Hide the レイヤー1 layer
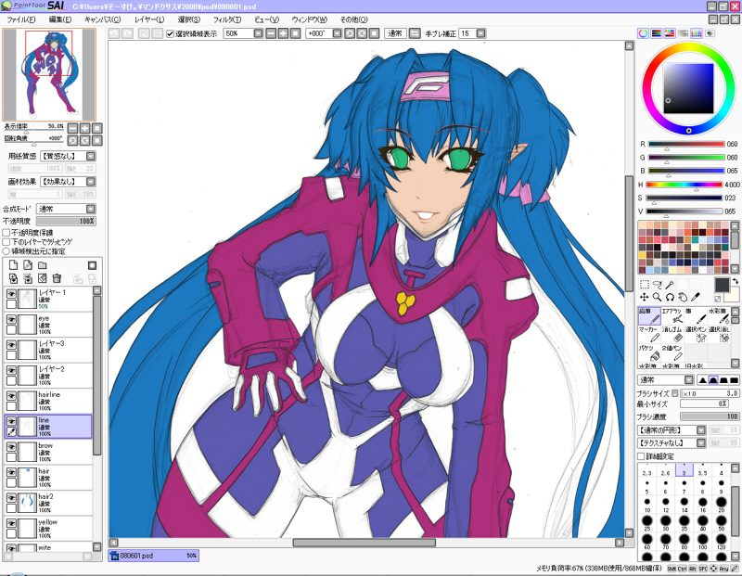The image size is (742, 576). click(11, 294)
